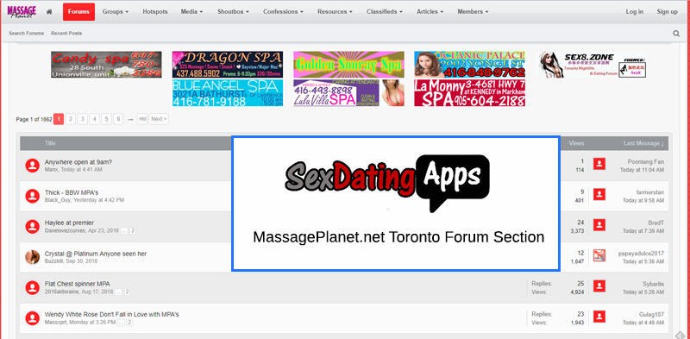Go to page 6 of threads
This screenshot has width=690, height=339.
(118, 119)
